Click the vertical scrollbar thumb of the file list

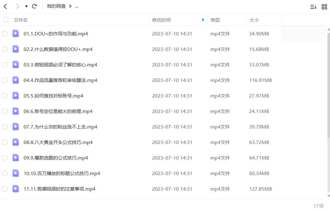(328, 85)
